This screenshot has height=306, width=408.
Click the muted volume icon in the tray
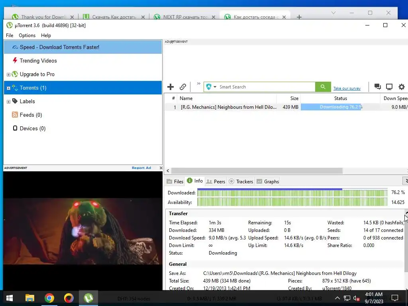coord(356,298)
